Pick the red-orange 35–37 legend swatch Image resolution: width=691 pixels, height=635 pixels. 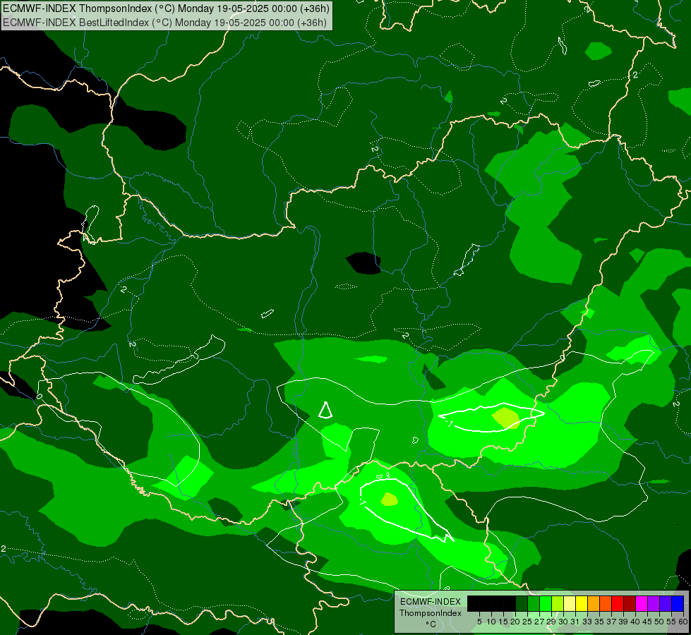coord(606,603)
